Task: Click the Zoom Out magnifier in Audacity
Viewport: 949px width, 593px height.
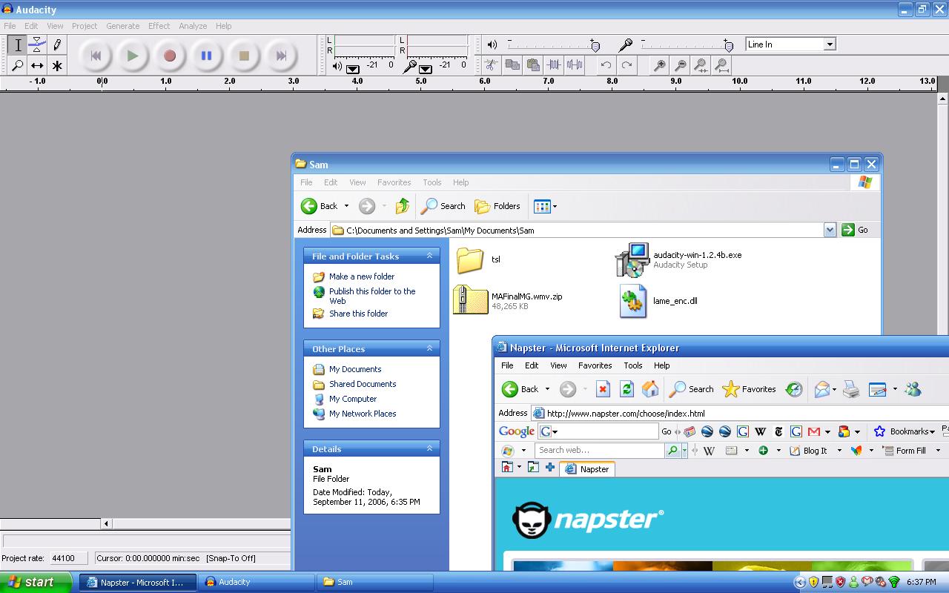Action: click(x=680, y=65)
